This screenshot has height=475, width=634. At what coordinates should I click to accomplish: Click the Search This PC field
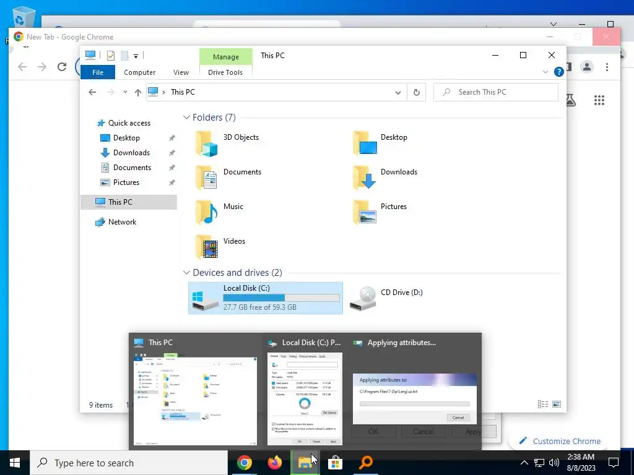496,92
